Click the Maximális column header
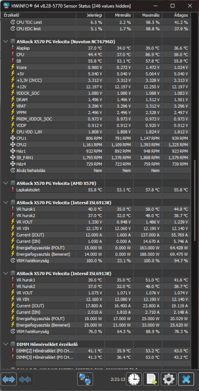 coord(148,16)
